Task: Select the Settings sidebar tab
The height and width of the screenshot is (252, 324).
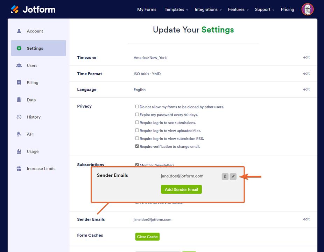Action: pos(38,48)
